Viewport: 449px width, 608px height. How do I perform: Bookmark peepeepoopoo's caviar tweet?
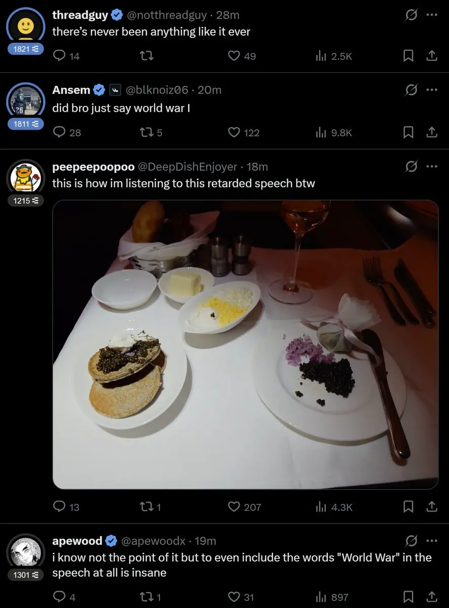(408, 507)
